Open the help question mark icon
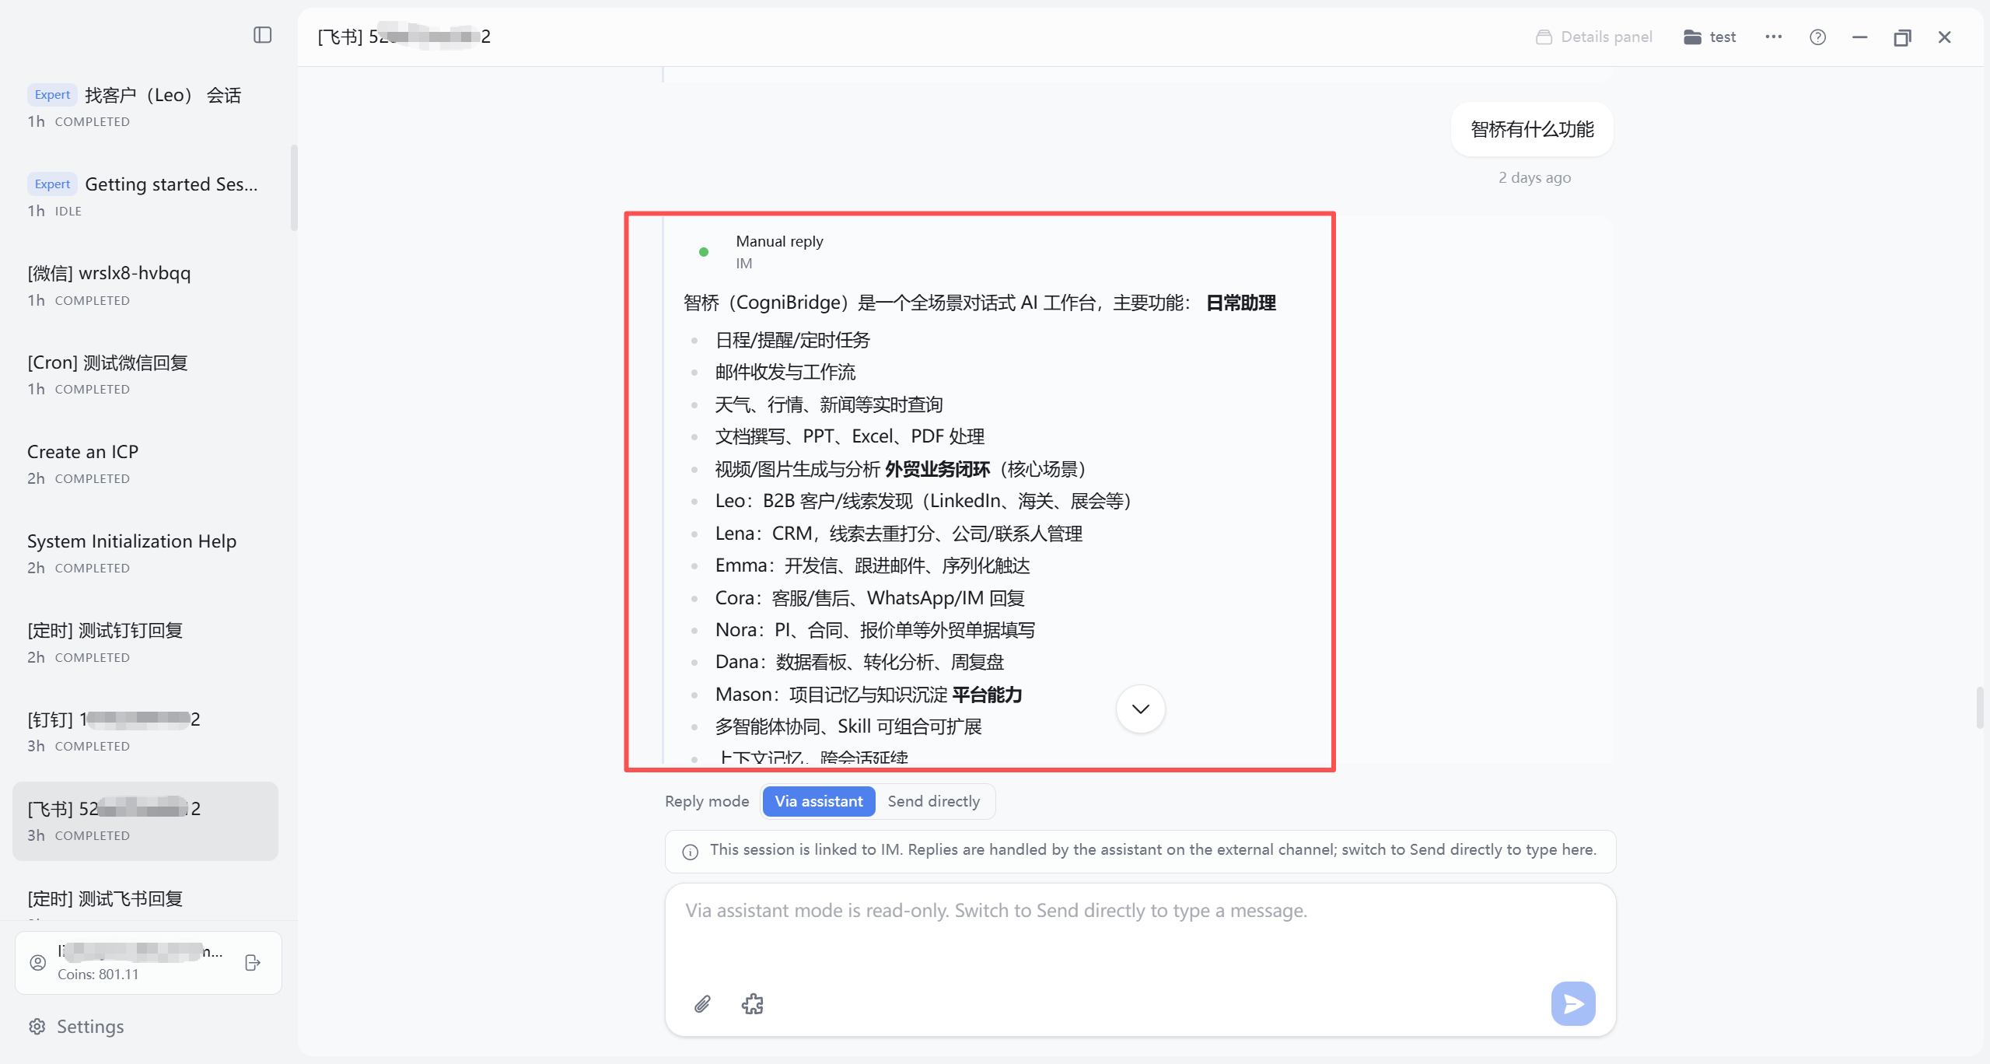Viewport: 1990px width, 1064px height. point(1817,37)
